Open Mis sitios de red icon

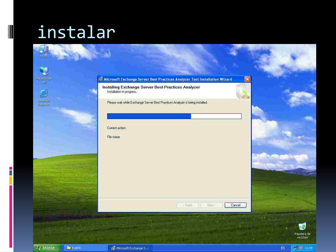[44, 75]
